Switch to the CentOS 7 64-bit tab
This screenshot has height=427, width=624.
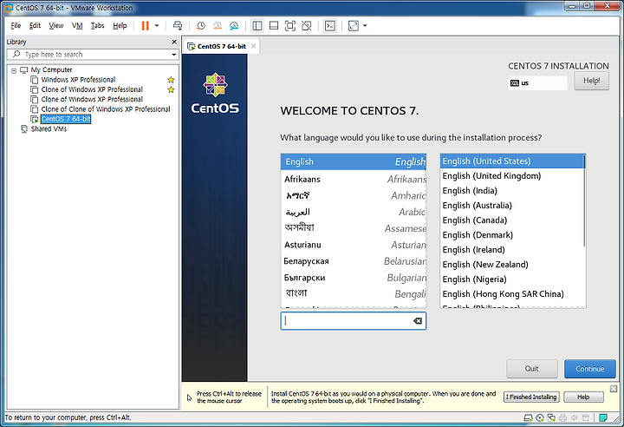[221, 46]
